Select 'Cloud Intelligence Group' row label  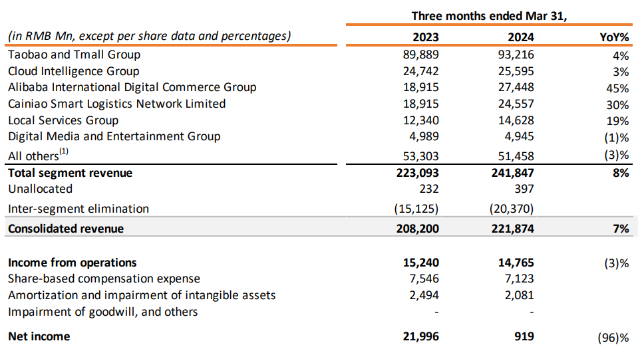[x=74, y=71]
